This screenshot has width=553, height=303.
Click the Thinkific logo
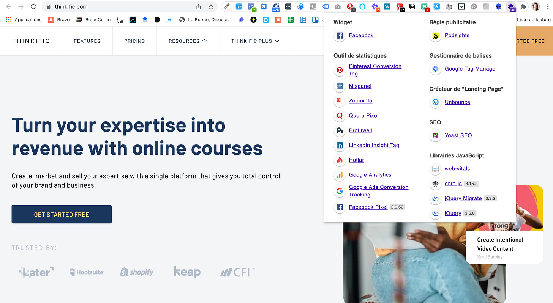(x=31, y=41)
